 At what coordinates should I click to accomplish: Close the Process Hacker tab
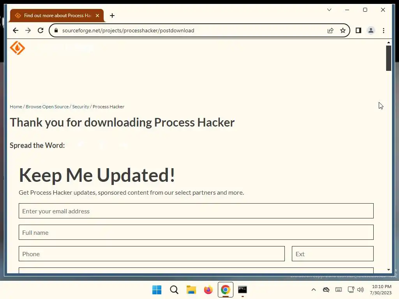(97, 16)
